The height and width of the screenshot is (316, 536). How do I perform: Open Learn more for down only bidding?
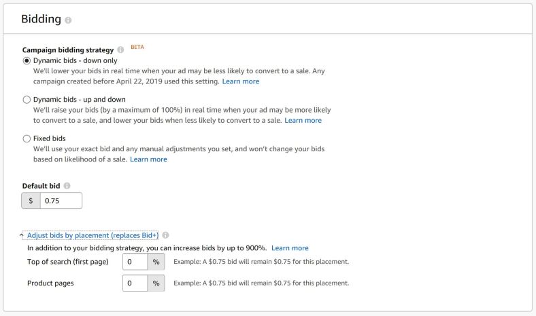[x=240, y=81]
